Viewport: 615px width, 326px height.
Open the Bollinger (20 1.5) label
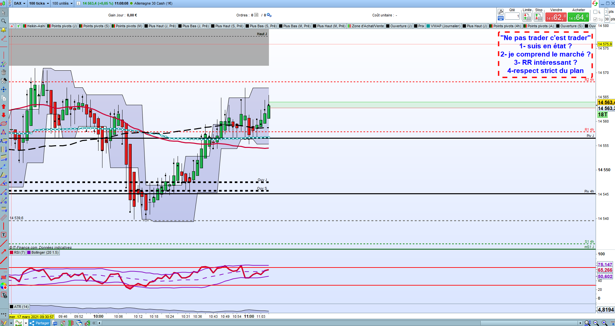pos(43,252)
